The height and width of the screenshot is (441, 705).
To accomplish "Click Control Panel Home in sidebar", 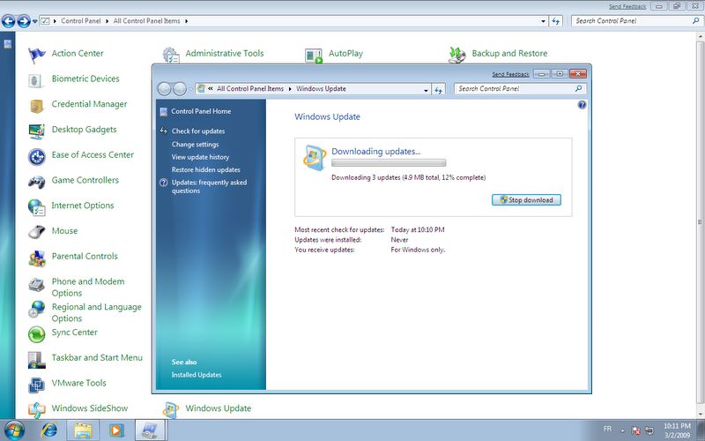I will click(201, 111).
